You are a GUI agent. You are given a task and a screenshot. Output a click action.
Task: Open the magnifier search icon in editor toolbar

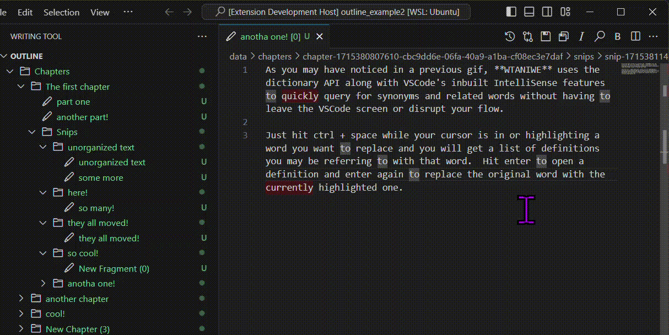tap(600, 36)
